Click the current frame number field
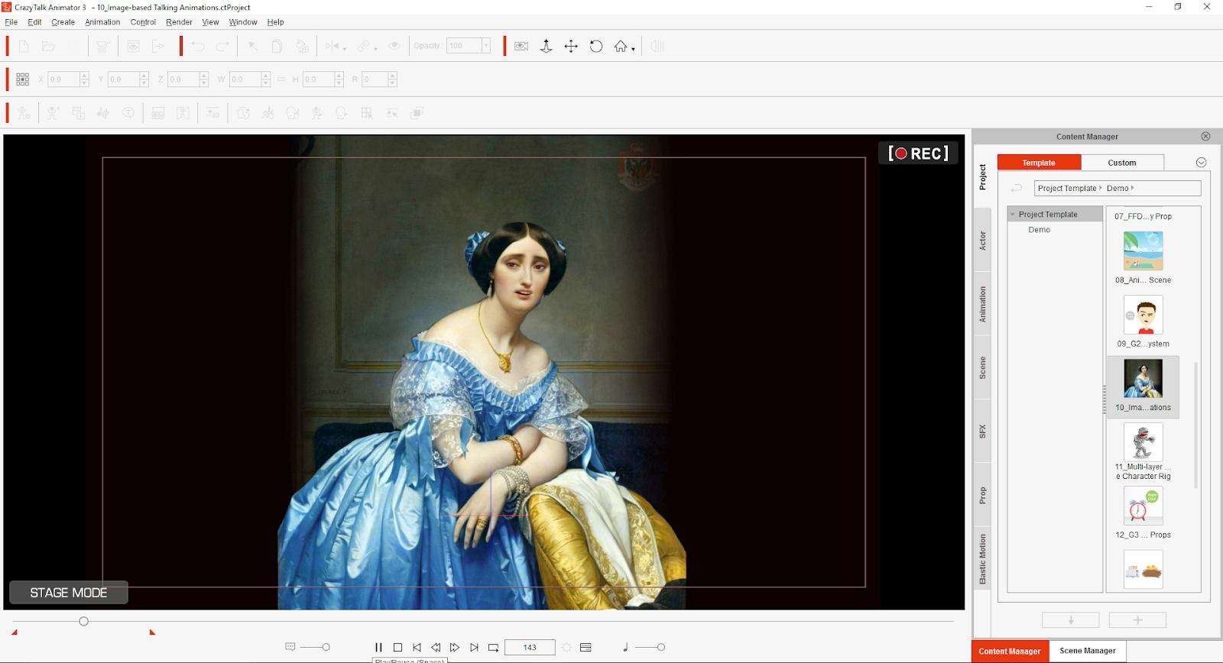This screenshot has height=663, width=1223. [530, 647]
